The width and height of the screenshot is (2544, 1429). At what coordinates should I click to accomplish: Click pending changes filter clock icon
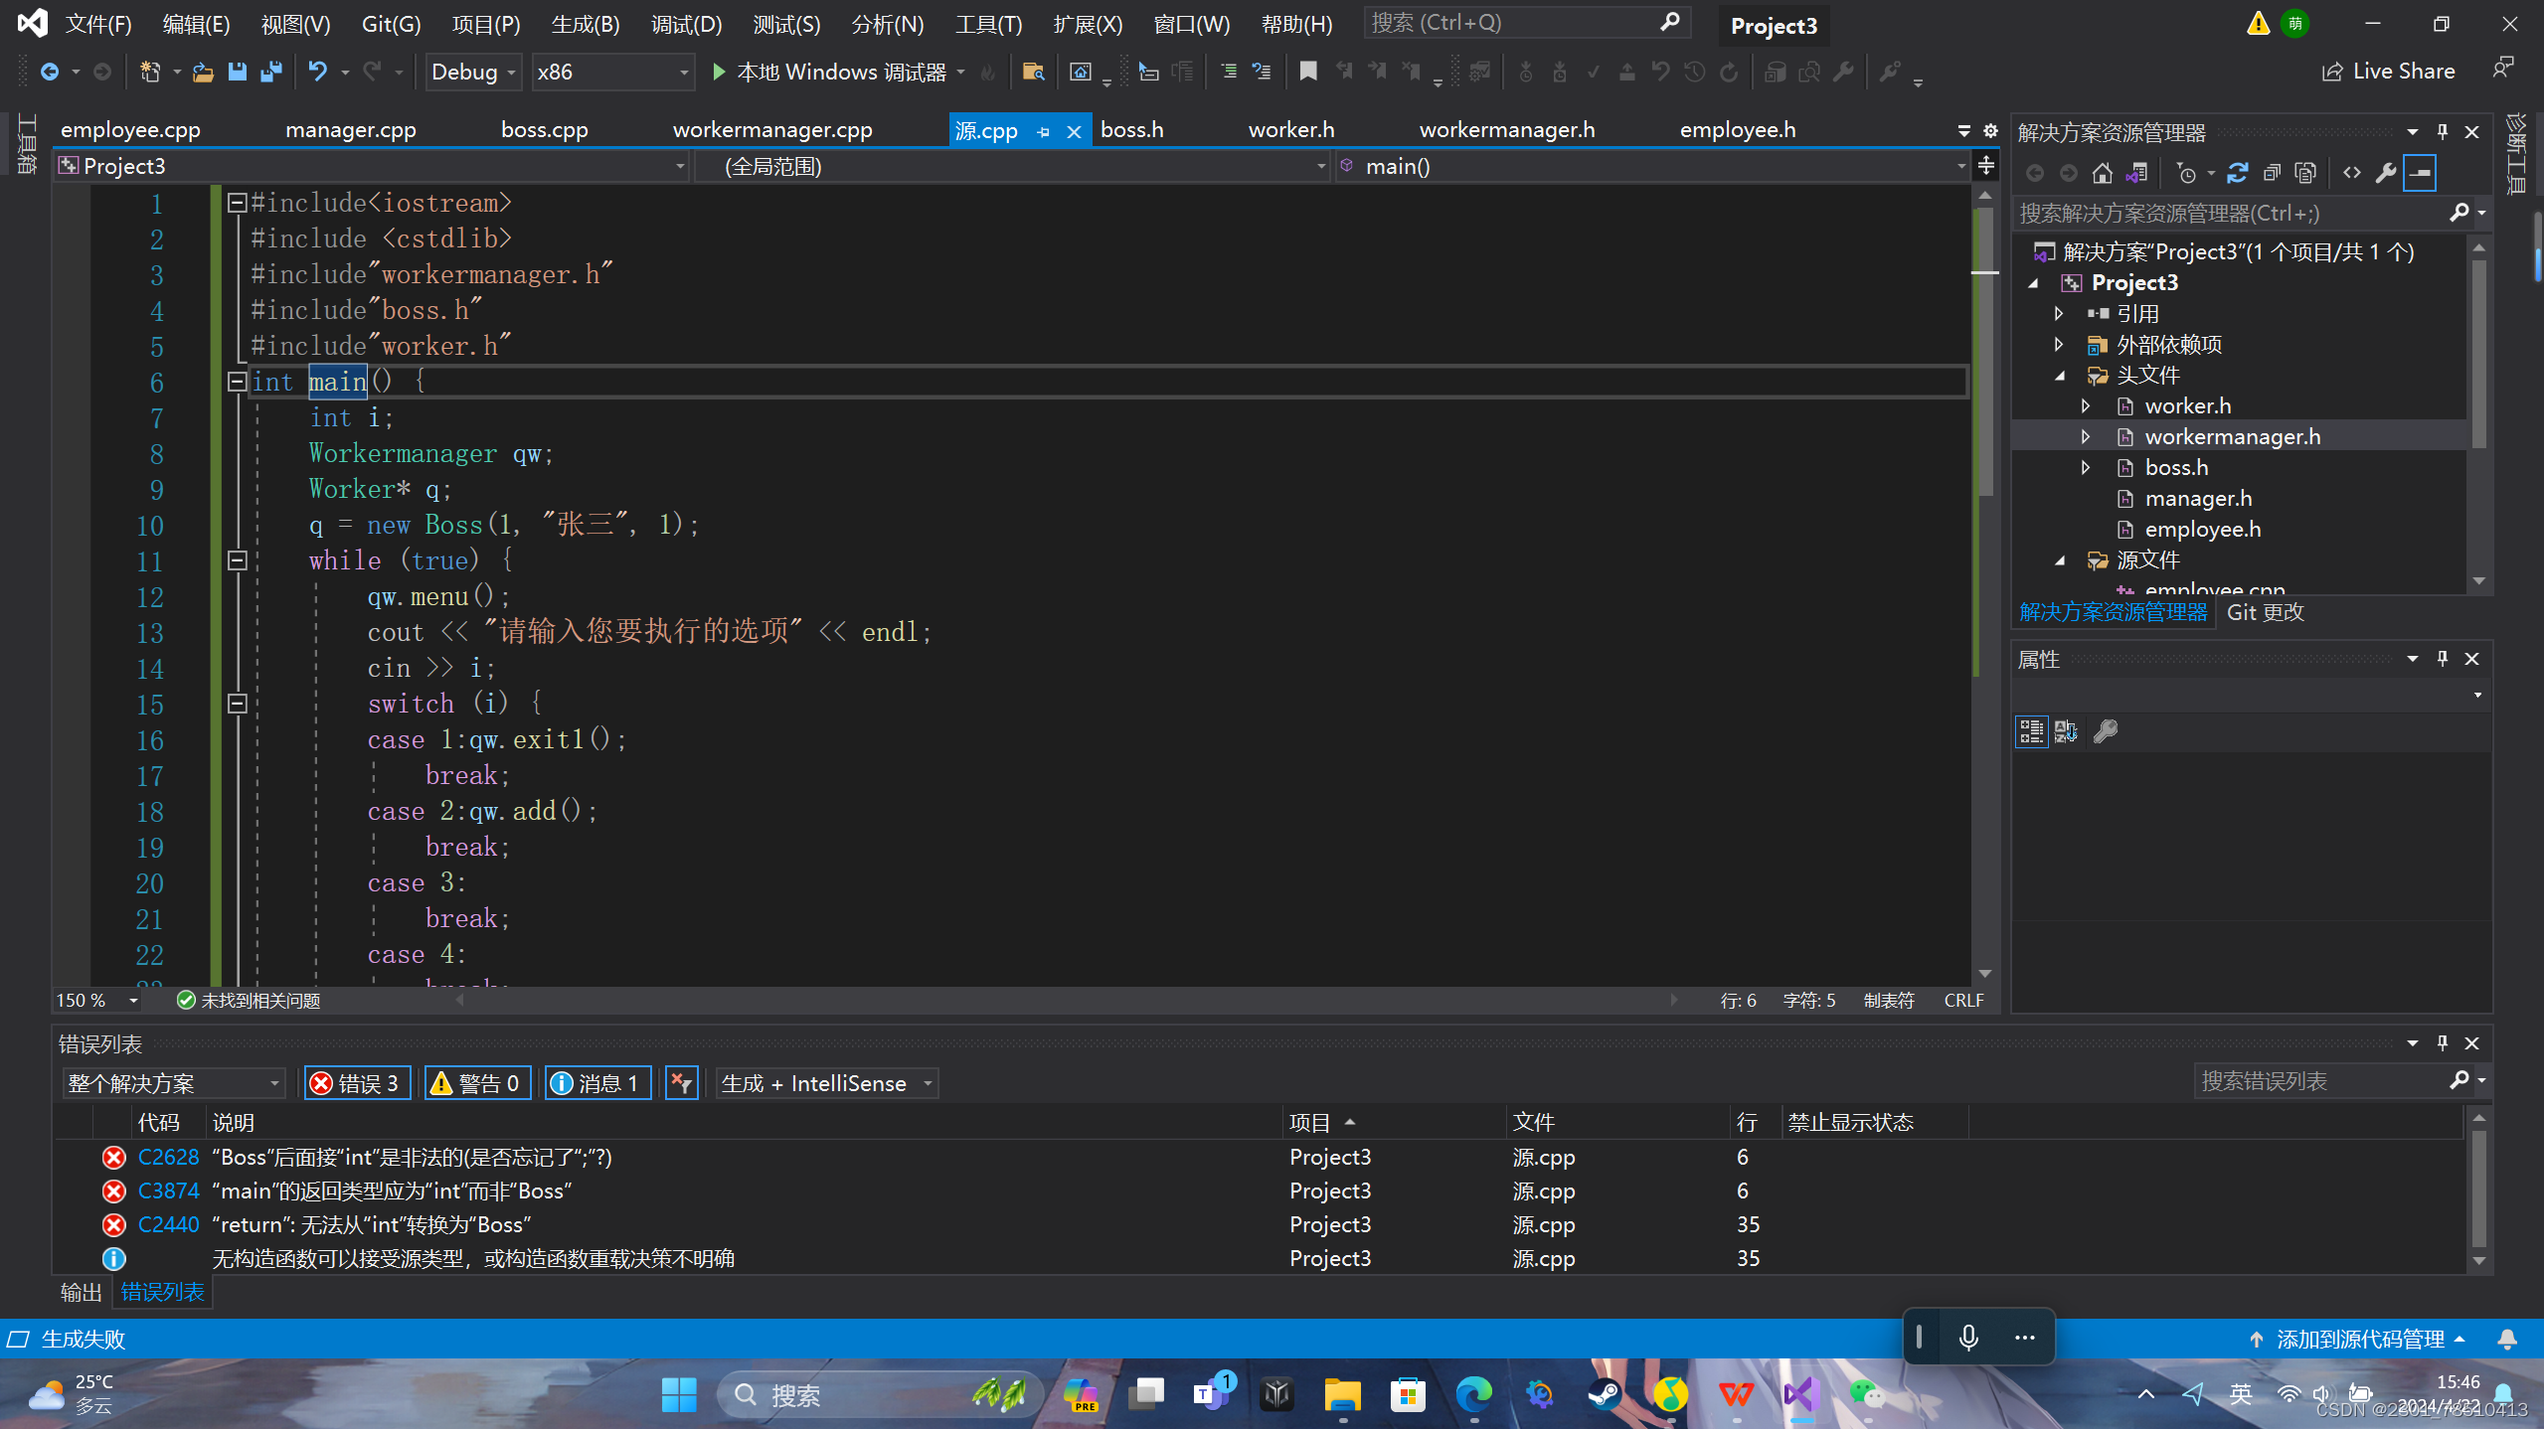click(x=2186, y=173)
